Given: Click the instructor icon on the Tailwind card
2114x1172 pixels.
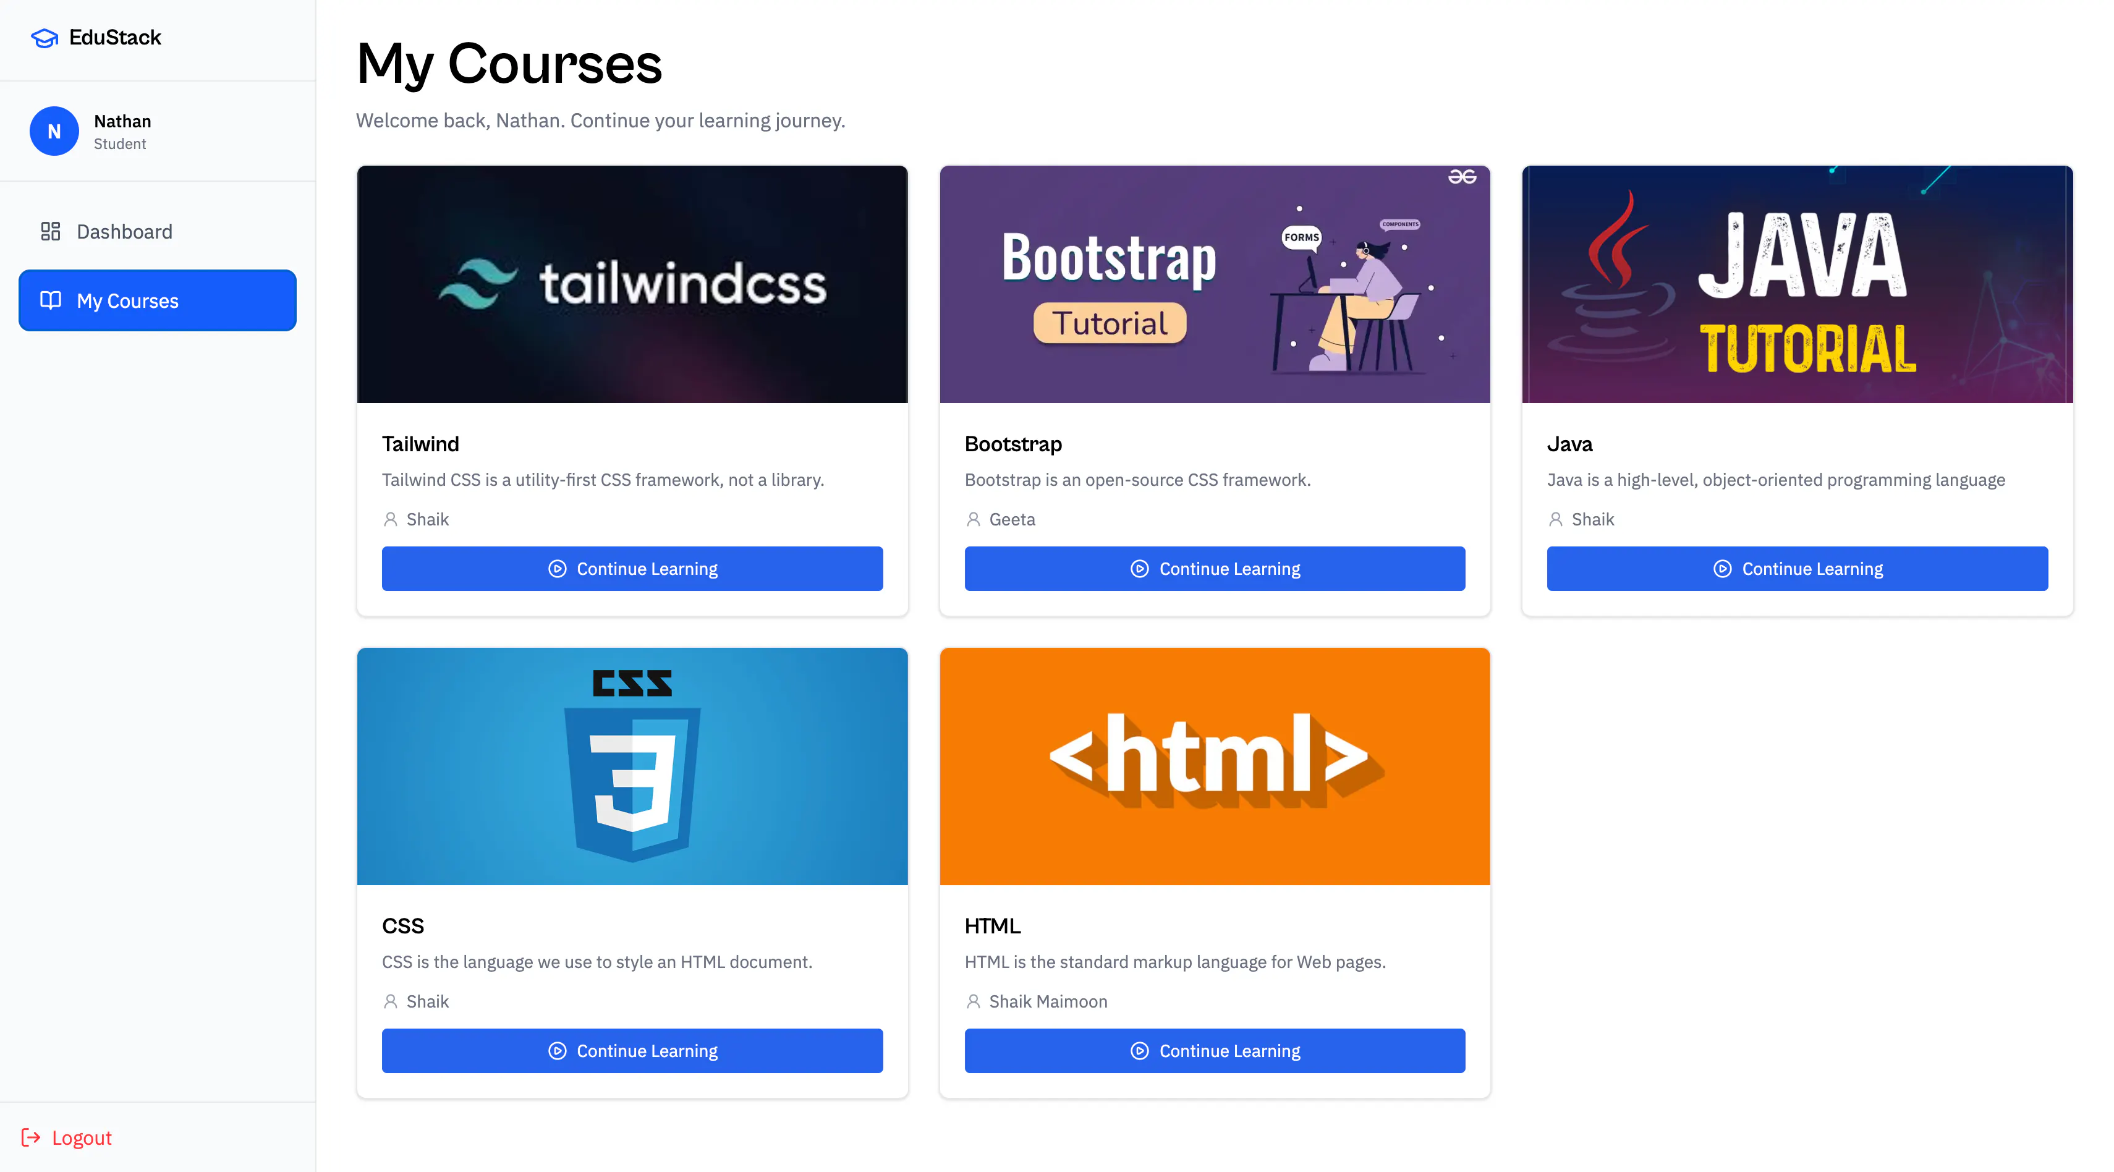Looking at the screenshot, I should [391, 519].
